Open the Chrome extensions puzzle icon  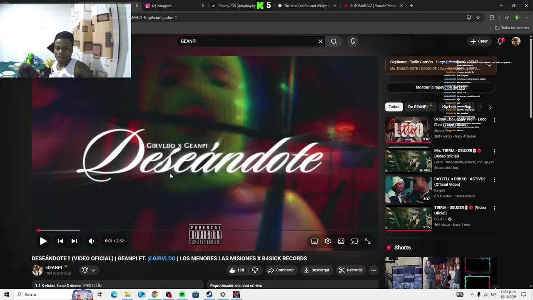492,17
